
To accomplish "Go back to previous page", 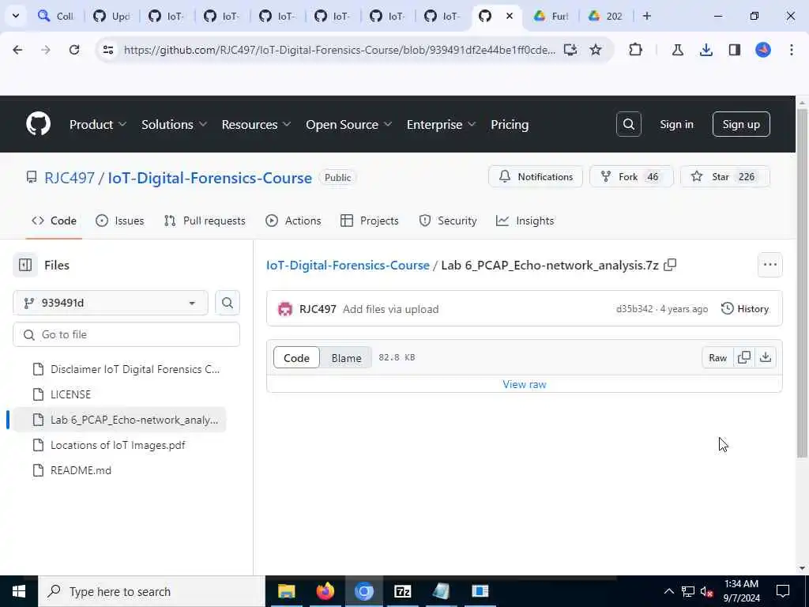I will [17, 50].
